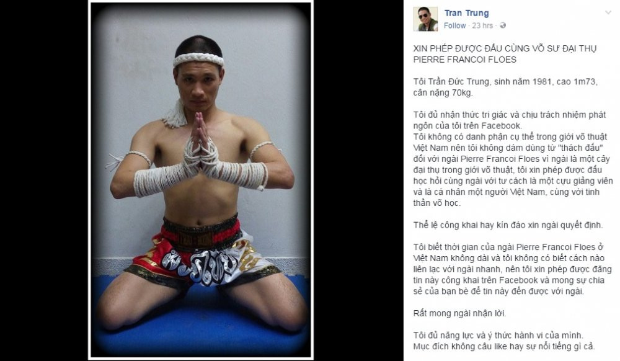Click the sentence mentioning sinh năm 1981

tap(505, 87)
